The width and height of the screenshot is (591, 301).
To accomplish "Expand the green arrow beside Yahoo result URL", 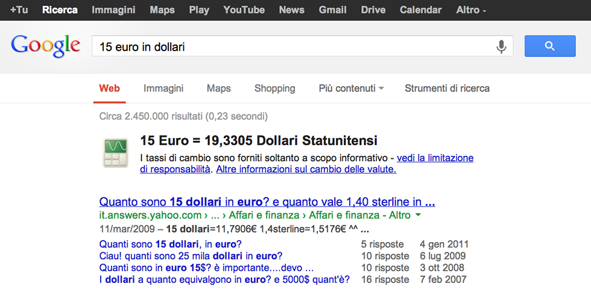I will coord(419,215).
